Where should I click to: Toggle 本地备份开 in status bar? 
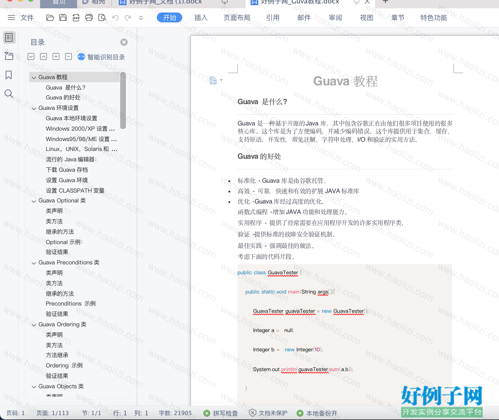[317, 413]
